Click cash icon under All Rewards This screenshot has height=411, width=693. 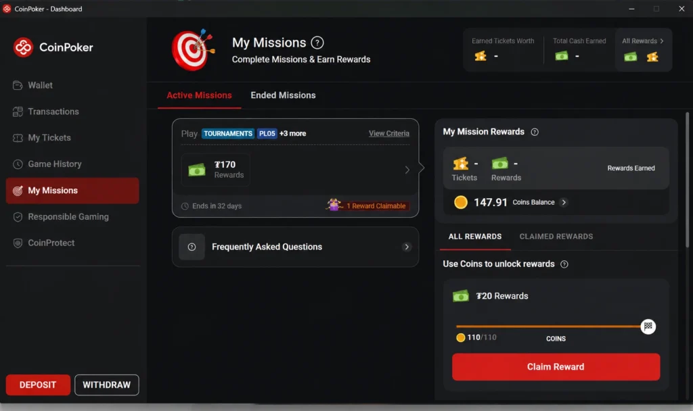pyautogui.click(x=631, y=57)
